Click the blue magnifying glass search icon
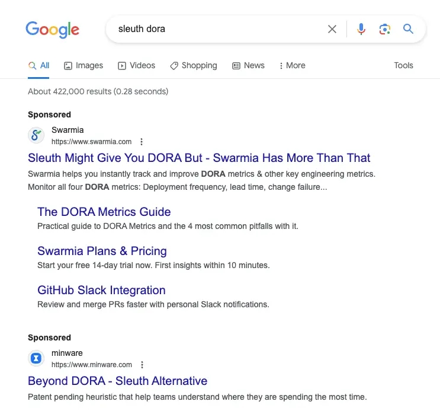 (409, 29)
